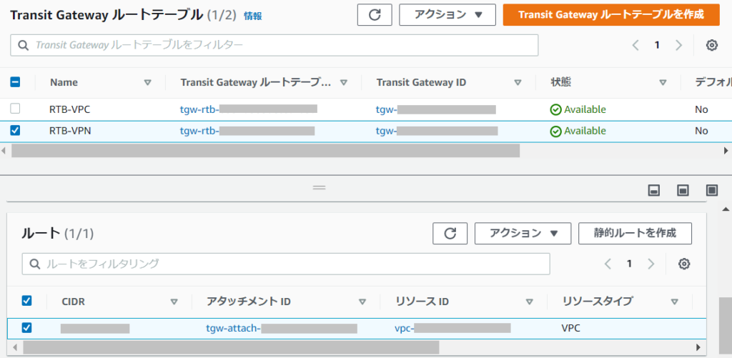Toggle select-all checkbox in ルート table

point(26,301)
